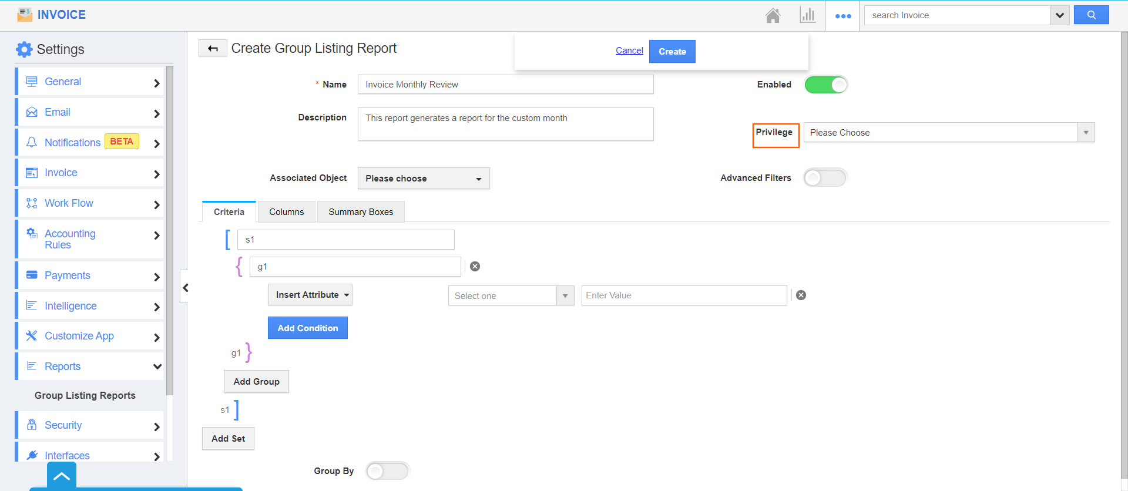1128x491 pixels.
Task: Collapse the left sidebar with the arrow handle
Action: 185,287
